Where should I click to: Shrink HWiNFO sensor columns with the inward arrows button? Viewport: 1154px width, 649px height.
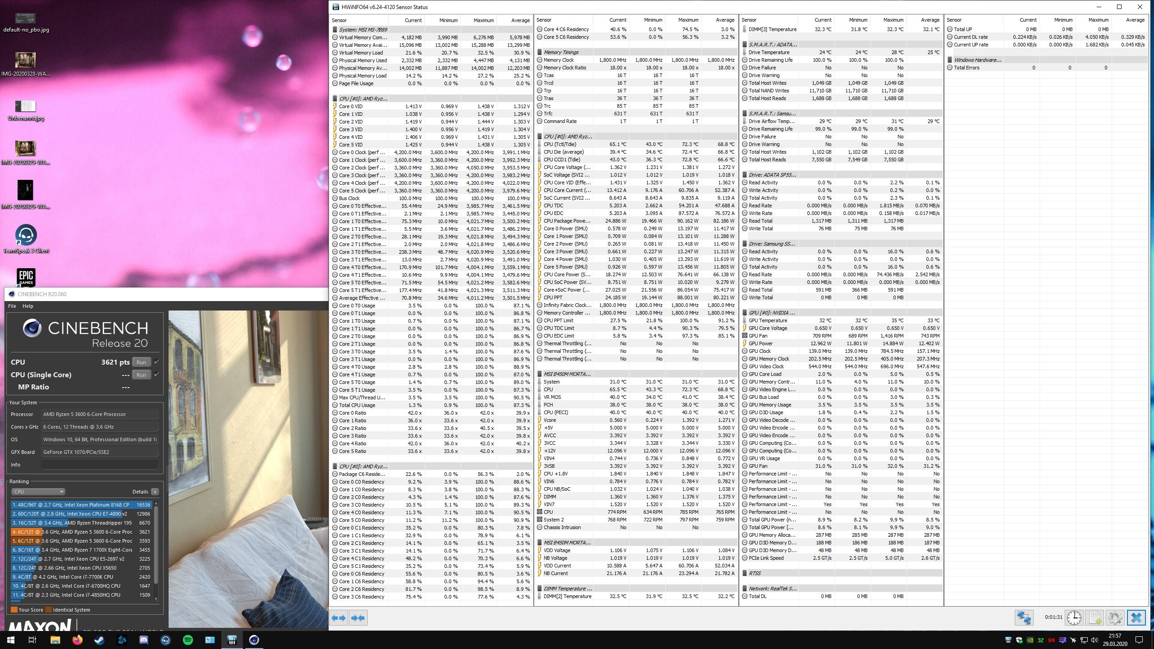coord(358,618)
